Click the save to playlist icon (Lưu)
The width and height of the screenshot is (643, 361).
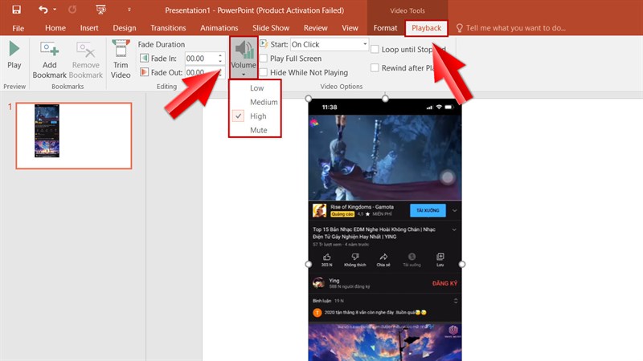pyautogui.click(x=440, y=257)
